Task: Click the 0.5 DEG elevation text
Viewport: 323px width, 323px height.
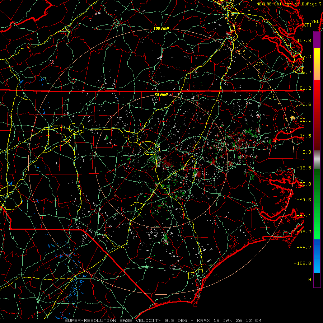Action: coord(176,320)
